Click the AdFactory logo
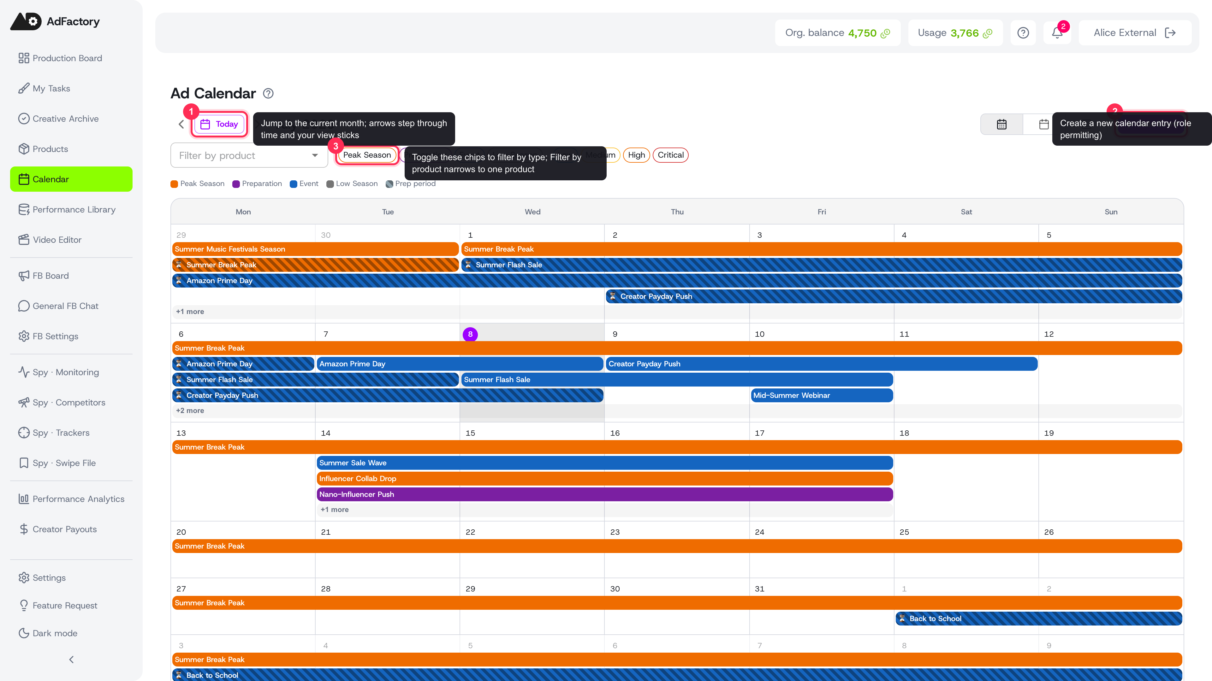1212x681 pixels. [x=55, y=22]
